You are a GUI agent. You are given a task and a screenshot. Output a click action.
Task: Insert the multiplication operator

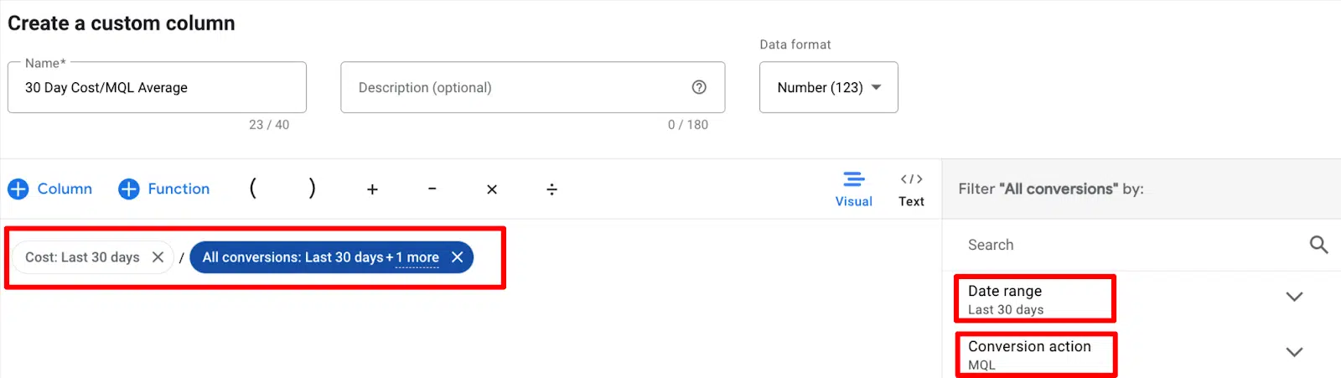pyautogui.click(x=492, y=189)
